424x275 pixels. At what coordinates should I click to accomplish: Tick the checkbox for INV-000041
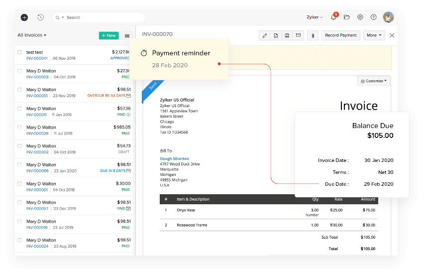coord(20,52)
